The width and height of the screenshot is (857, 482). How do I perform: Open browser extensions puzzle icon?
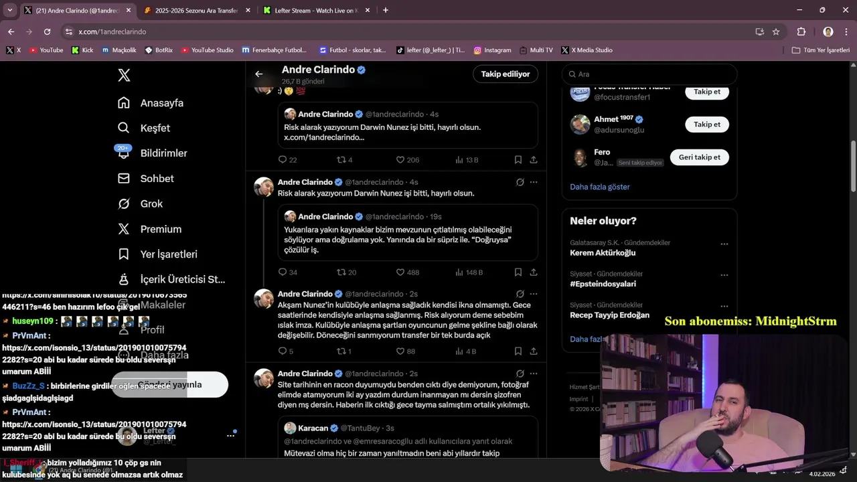801,31
